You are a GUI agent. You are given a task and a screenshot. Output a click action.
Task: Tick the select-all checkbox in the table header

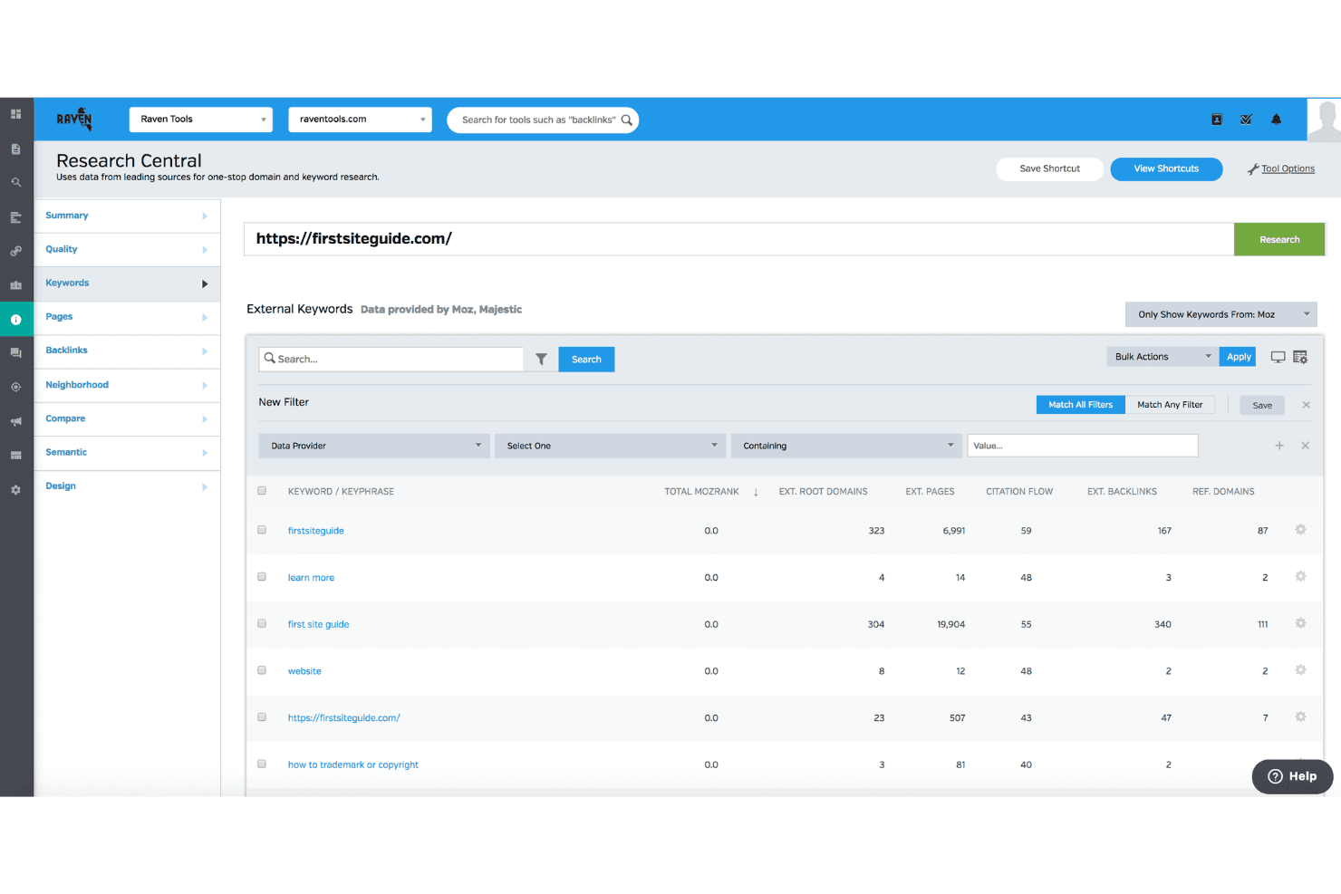pyautogui.click(x=262, y=491)
